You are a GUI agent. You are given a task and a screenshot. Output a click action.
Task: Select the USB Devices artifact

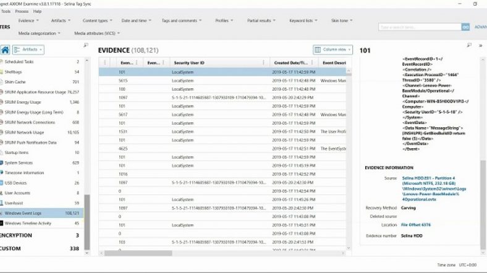15,183
